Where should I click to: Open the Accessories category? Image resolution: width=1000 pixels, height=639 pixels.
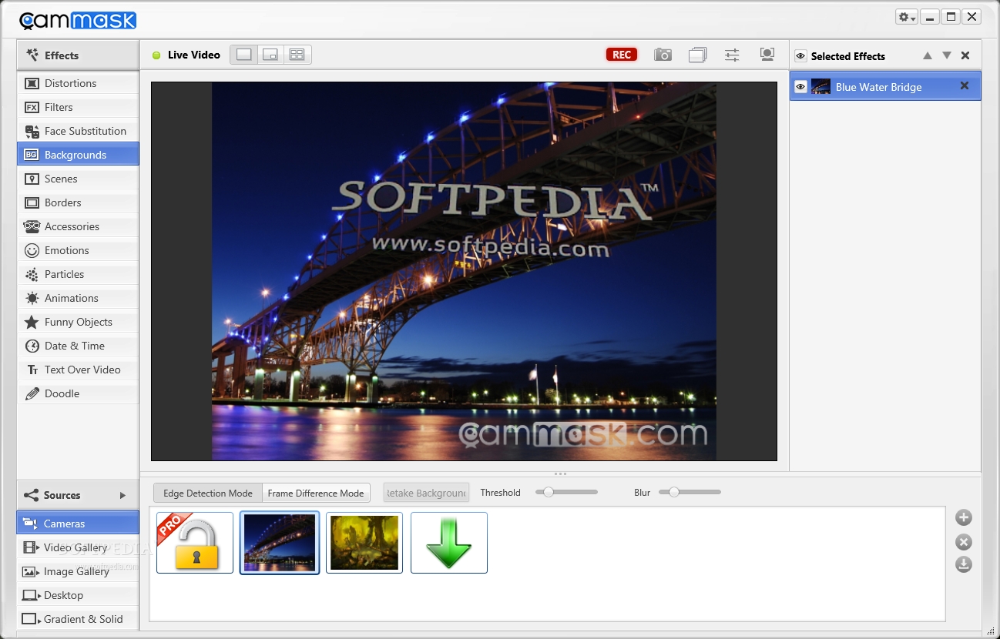[78, 226]
